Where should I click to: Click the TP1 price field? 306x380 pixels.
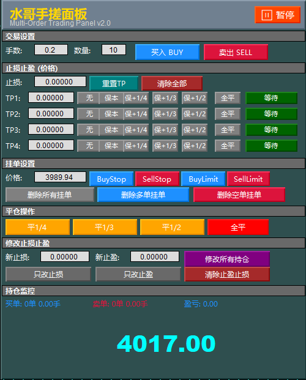(x=51, y=97)
